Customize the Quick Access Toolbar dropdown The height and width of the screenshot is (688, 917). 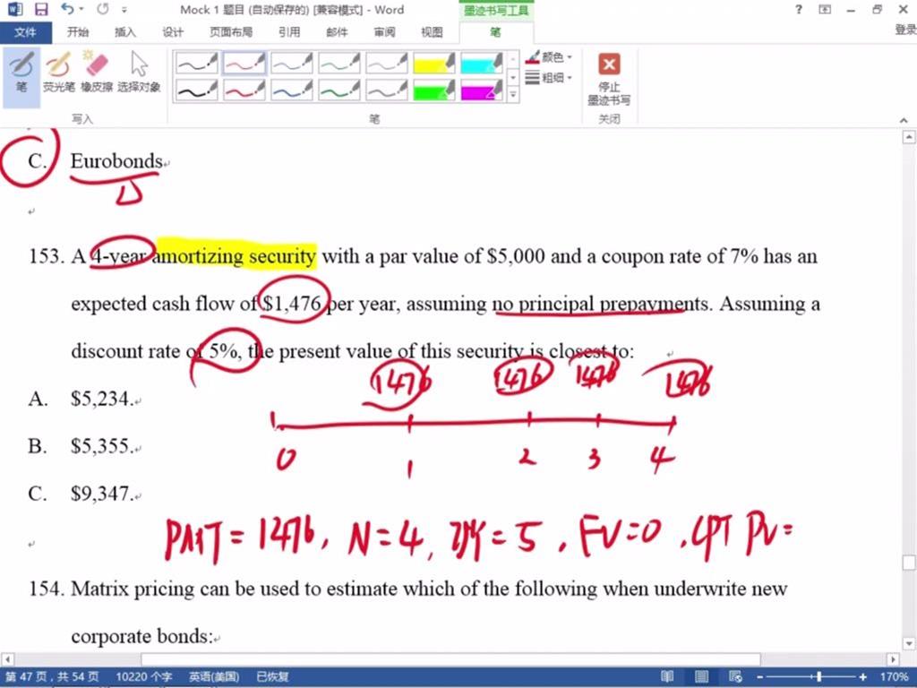tap(124, 10)
